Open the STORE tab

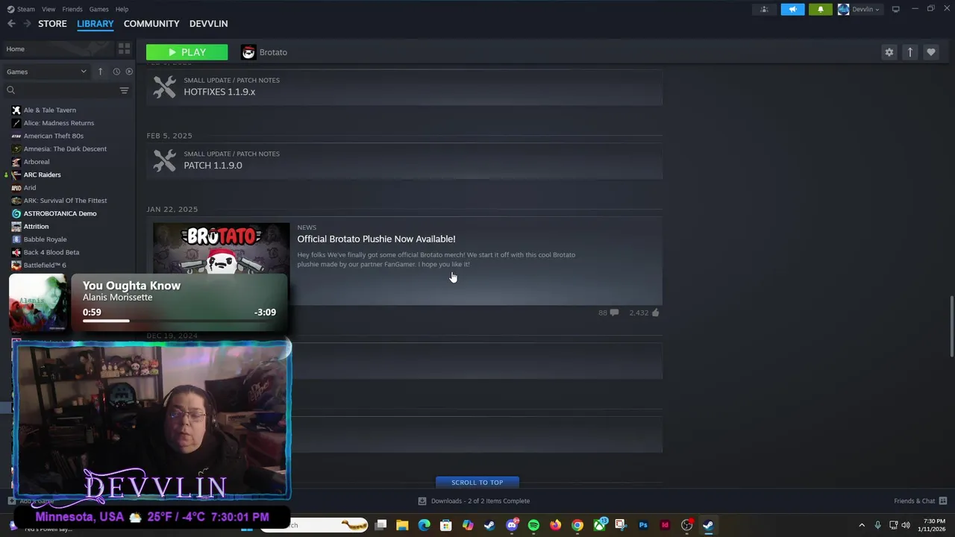click(52, 24)
